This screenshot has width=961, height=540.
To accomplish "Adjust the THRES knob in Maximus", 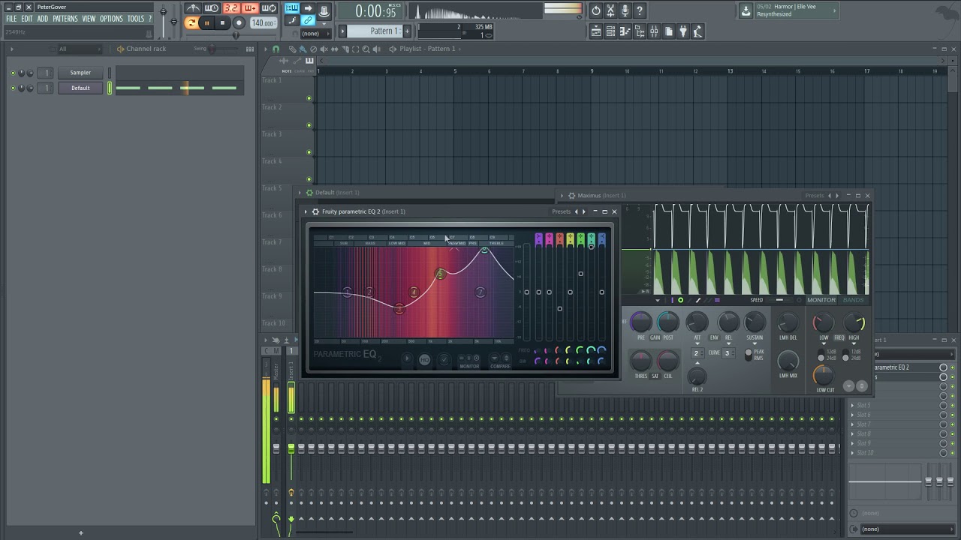I will click(x=641, y=361).
